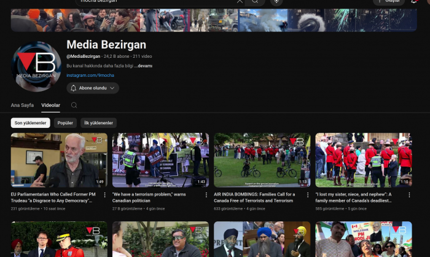
Task: Click the title 'EU Parliamentarian Who Called Former PM Trudeau'
Action: click(53, 197)
